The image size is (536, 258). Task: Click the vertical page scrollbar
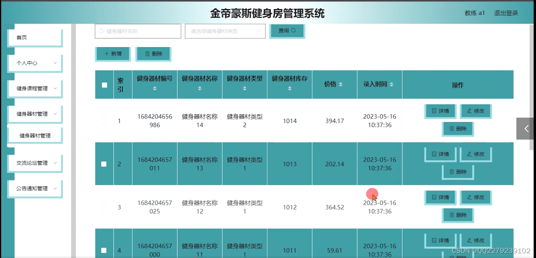532,86
